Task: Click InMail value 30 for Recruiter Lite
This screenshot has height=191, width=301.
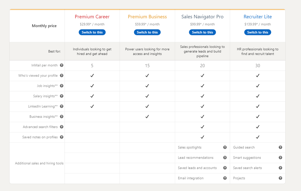Action: 258,66
